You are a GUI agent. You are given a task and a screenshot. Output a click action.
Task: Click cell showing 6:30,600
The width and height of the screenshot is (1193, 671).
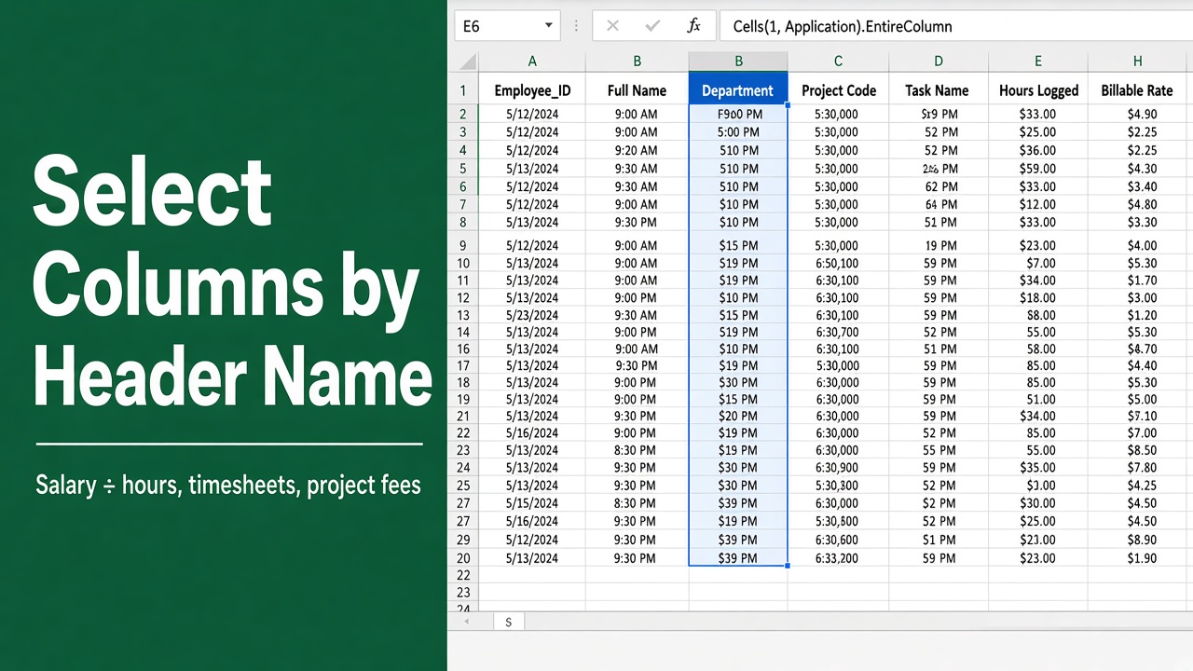[836, 540]
